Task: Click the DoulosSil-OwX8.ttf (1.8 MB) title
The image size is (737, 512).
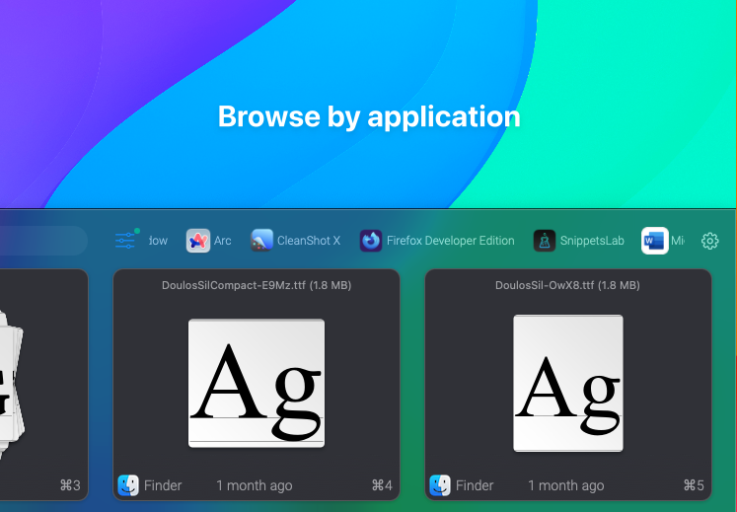Action: (567, 285)
